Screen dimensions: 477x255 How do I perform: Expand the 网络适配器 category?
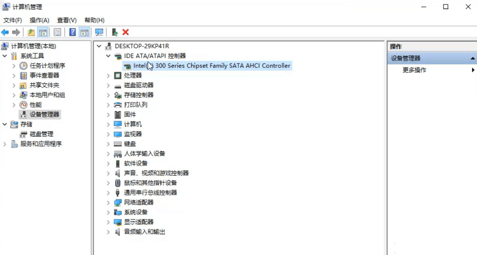[108, 203]
